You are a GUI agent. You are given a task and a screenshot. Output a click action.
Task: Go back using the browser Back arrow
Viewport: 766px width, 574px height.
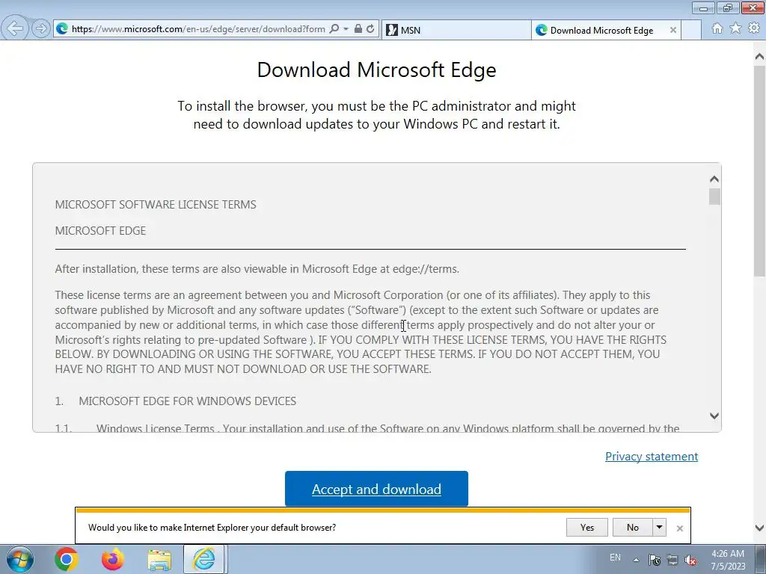(x=15, y=28)
